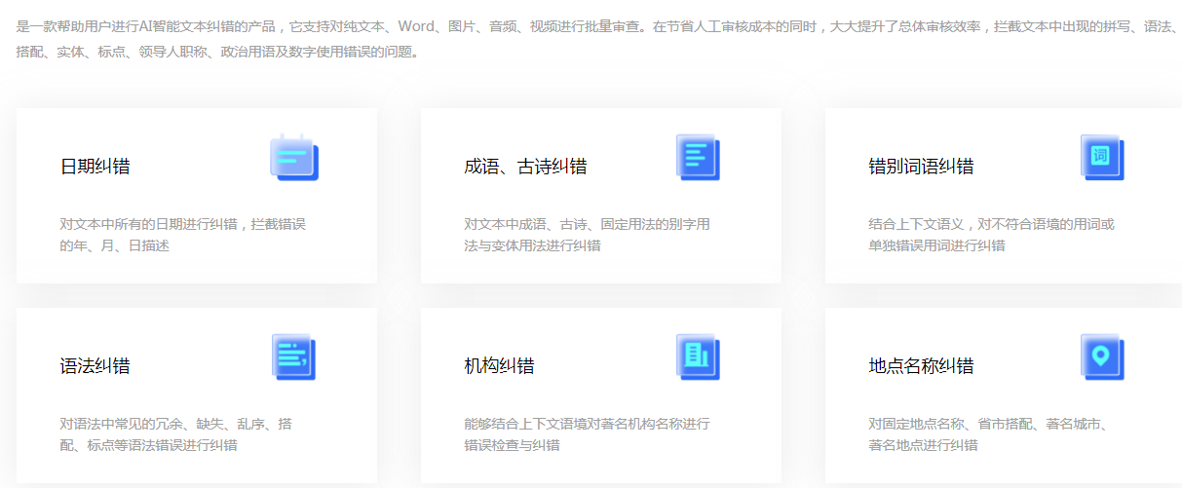Go to the 机构纠错 title
The height and width of the screenshot is (488, 1182).
point(499,366)
